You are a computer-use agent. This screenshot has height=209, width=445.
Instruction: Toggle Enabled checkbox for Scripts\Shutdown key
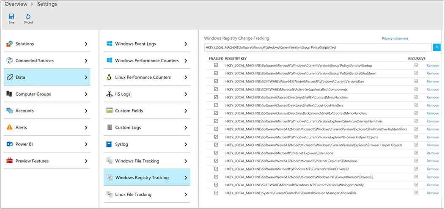click(216, 73)
